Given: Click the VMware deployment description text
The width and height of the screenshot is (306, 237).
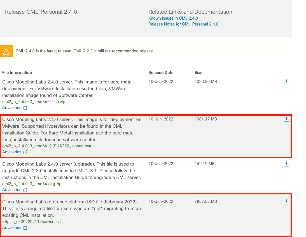Looking at the screenshot, I should click(72, 130).
